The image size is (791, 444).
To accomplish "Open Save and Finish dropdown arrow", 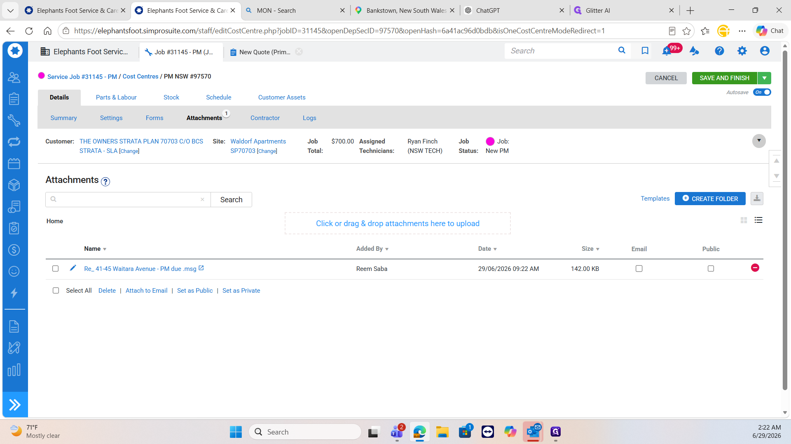I will [764, 78].
